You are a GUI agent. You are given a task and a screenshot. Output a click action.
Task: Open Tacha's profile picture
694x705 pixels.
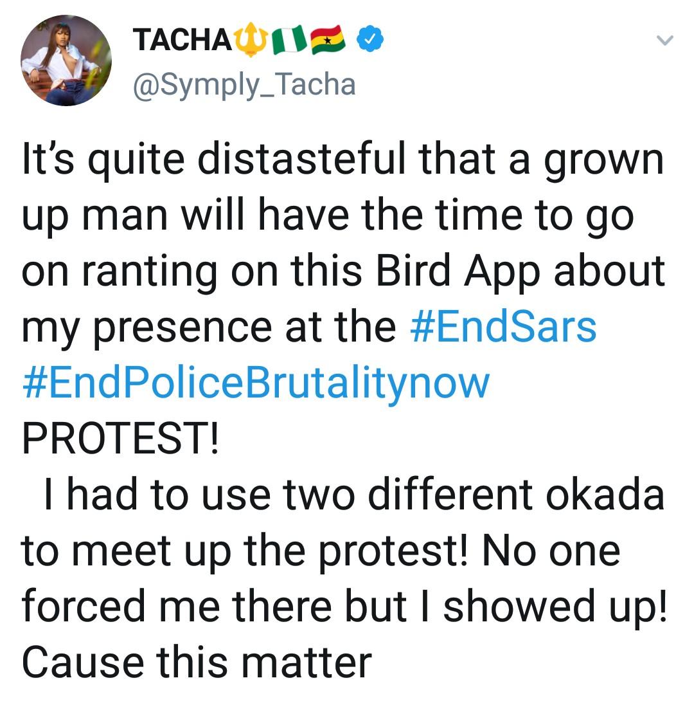pyautogui.click(x=66, y=60)
